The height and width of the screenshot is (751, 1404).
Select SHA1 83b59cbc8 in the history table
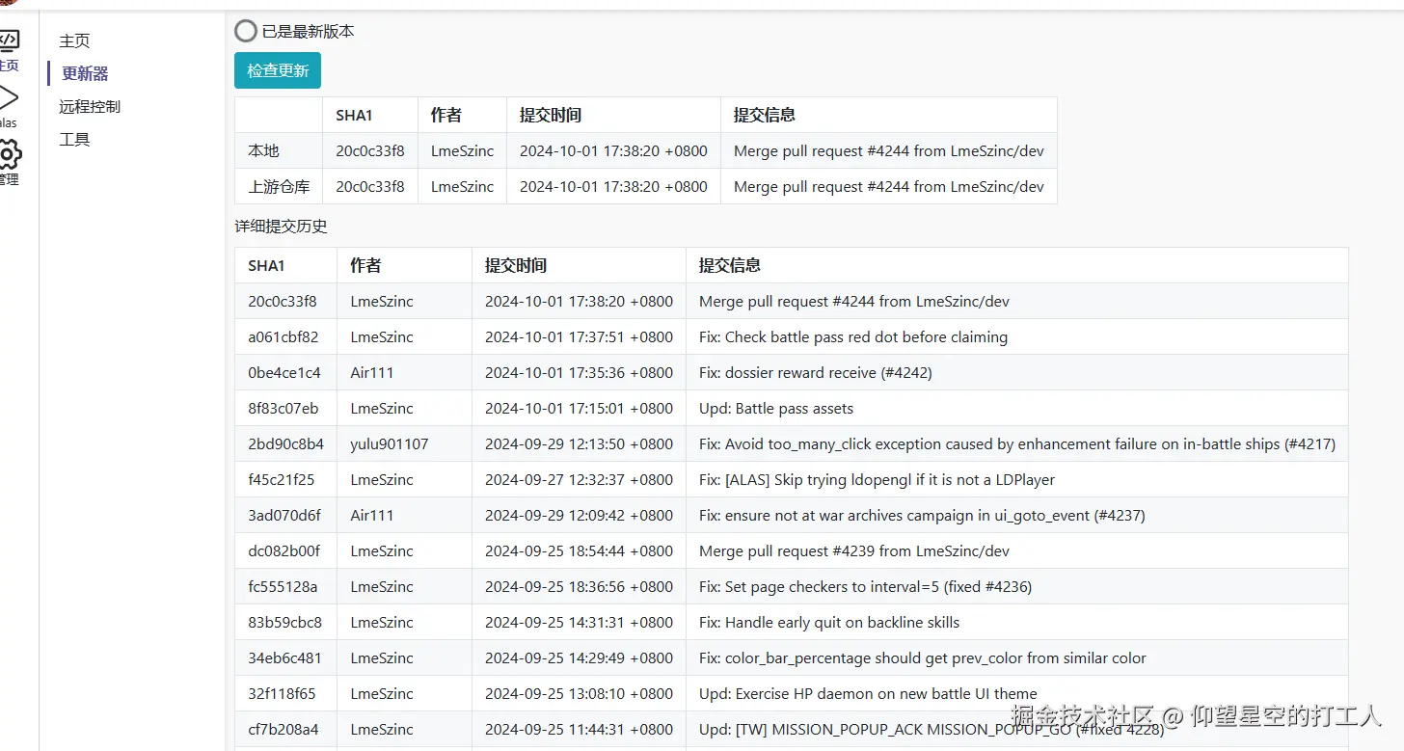click(x=285, y=622)
